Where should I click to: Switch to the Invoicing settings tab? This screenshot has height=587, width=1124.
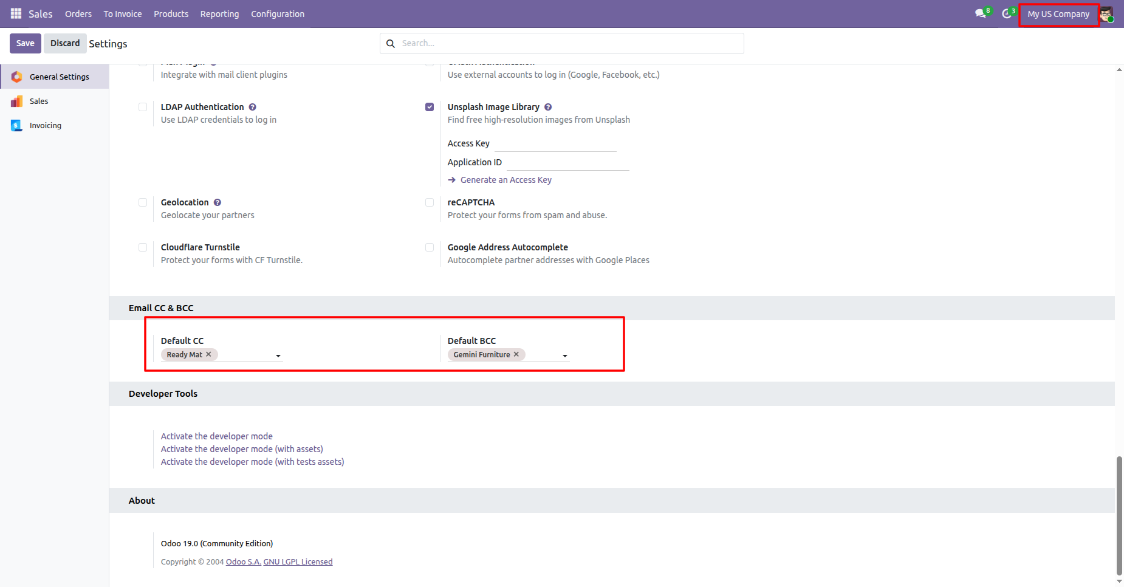[46, 126]
